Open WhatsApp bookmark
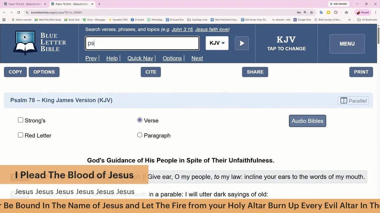This screenshot has width=380, height=213. click(155, 20)
